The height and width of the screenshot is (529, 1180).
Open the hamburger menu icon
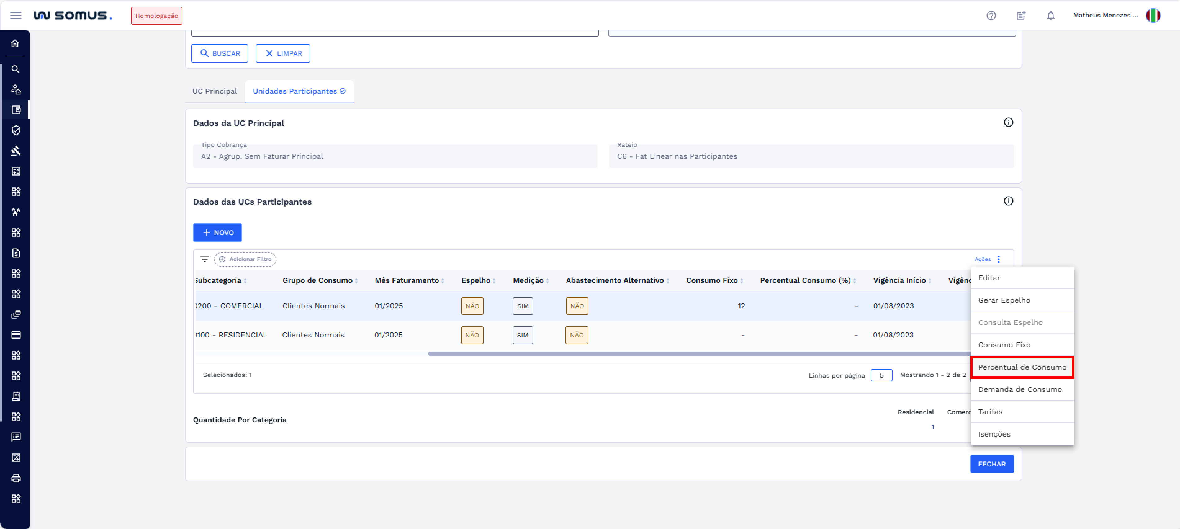(16, 16)
